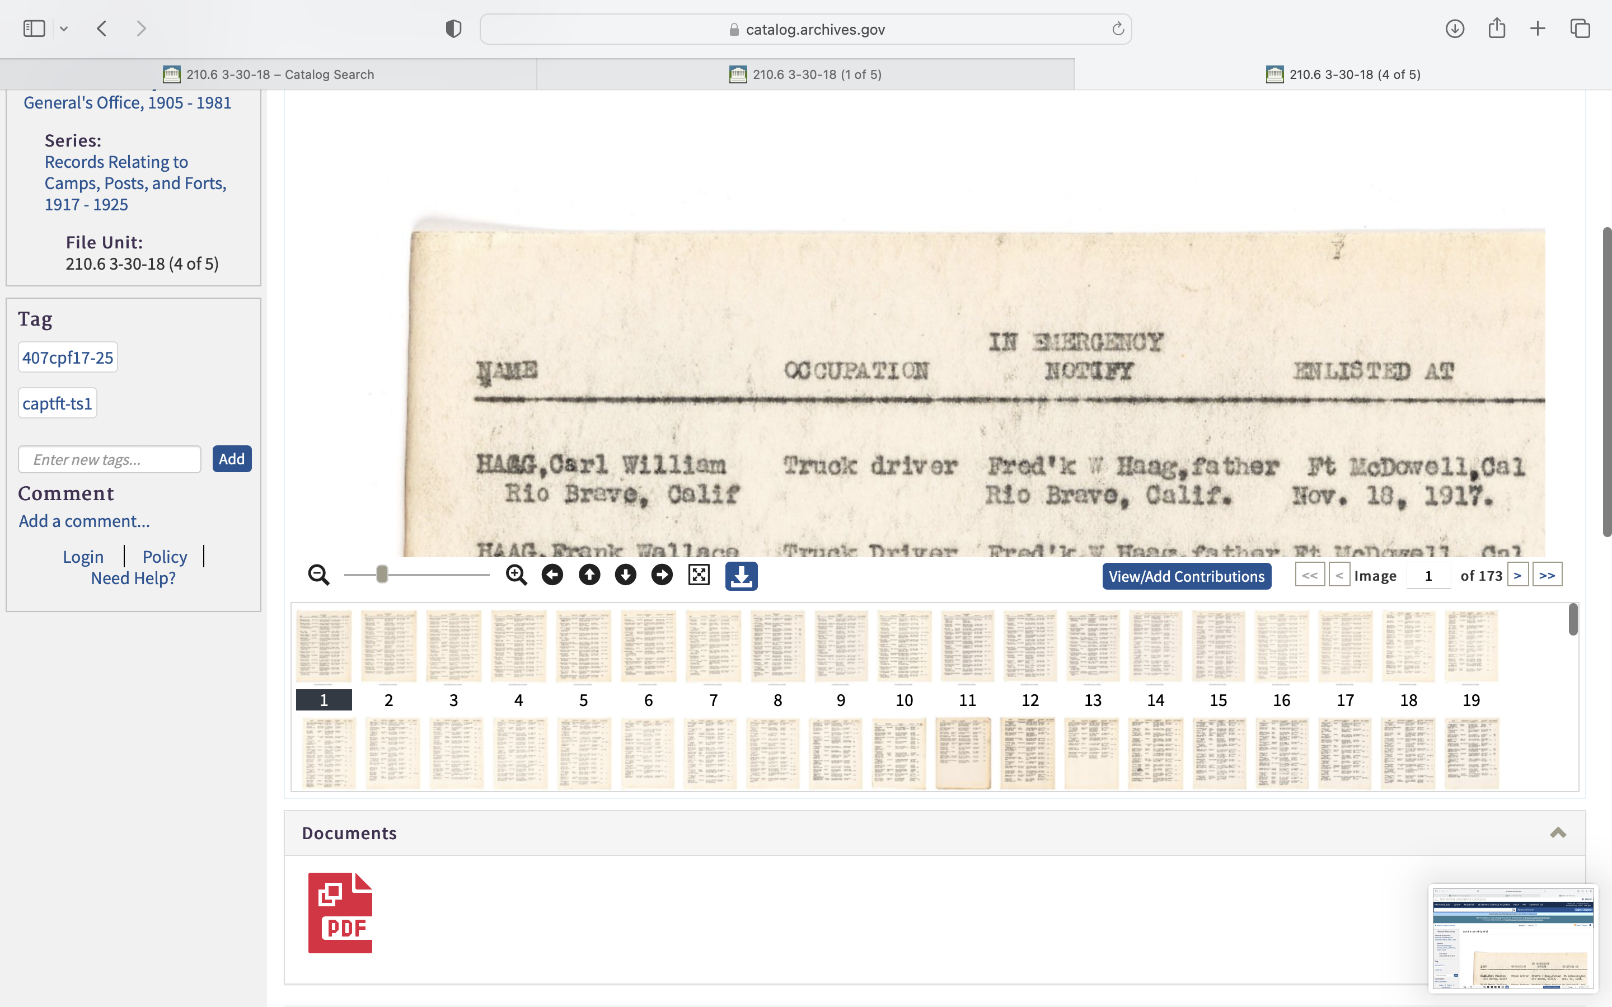The height and width of the screenshot is (1007, 1612).
Task: Open Safari sidebar options dropdown arrow
Action: point(64,29)
